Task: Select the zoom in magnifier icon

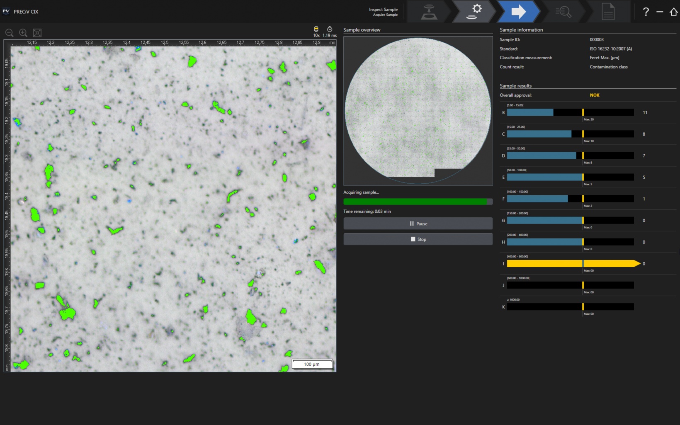Action: pos(23,33)
